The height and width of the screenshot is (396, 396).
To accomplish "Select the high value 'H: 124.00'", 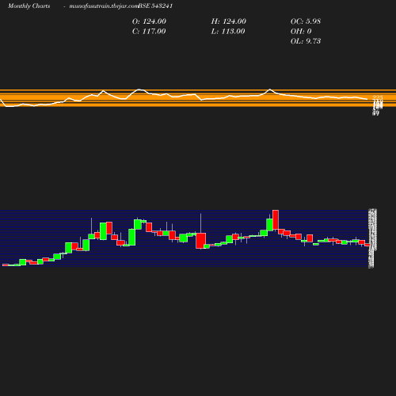I will pos(229,21).
